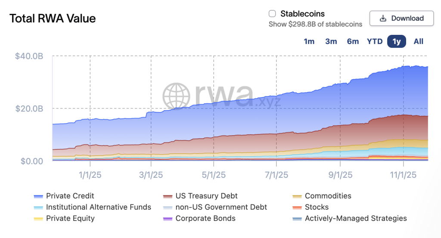Click the US Treasury Debt legend swatch
The height and width of the screenshot is (238, 441).
click(x=168, y=196)
